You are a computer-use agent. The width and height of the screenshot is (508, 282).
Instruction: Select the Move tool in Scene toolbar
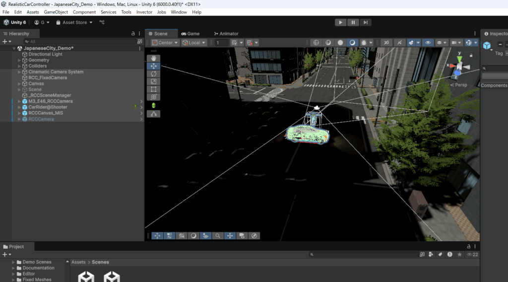154,66
